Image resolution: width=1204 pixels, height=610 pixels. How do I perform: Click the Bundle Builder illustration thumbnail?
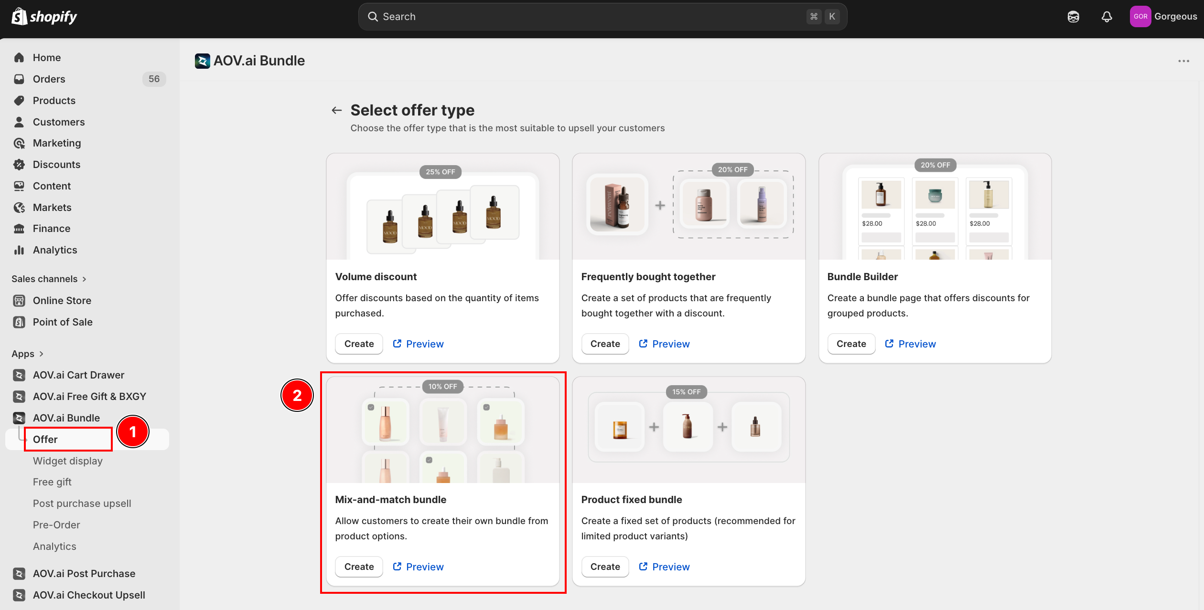pos(935,207)
